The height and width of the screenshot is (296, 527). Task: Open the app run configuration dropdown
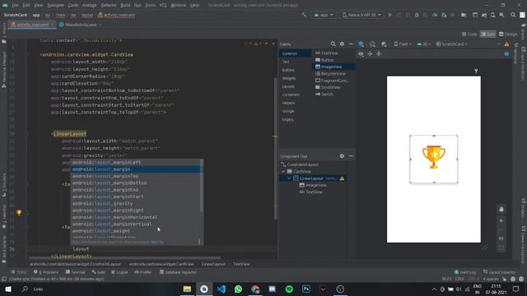tap(324, 15)
